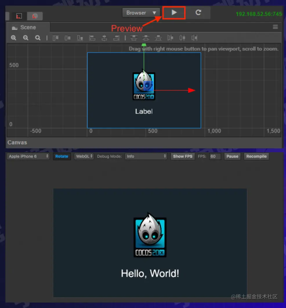
Task: Toggle the Rotate option in preview toolbar
Action: point(61,156)
